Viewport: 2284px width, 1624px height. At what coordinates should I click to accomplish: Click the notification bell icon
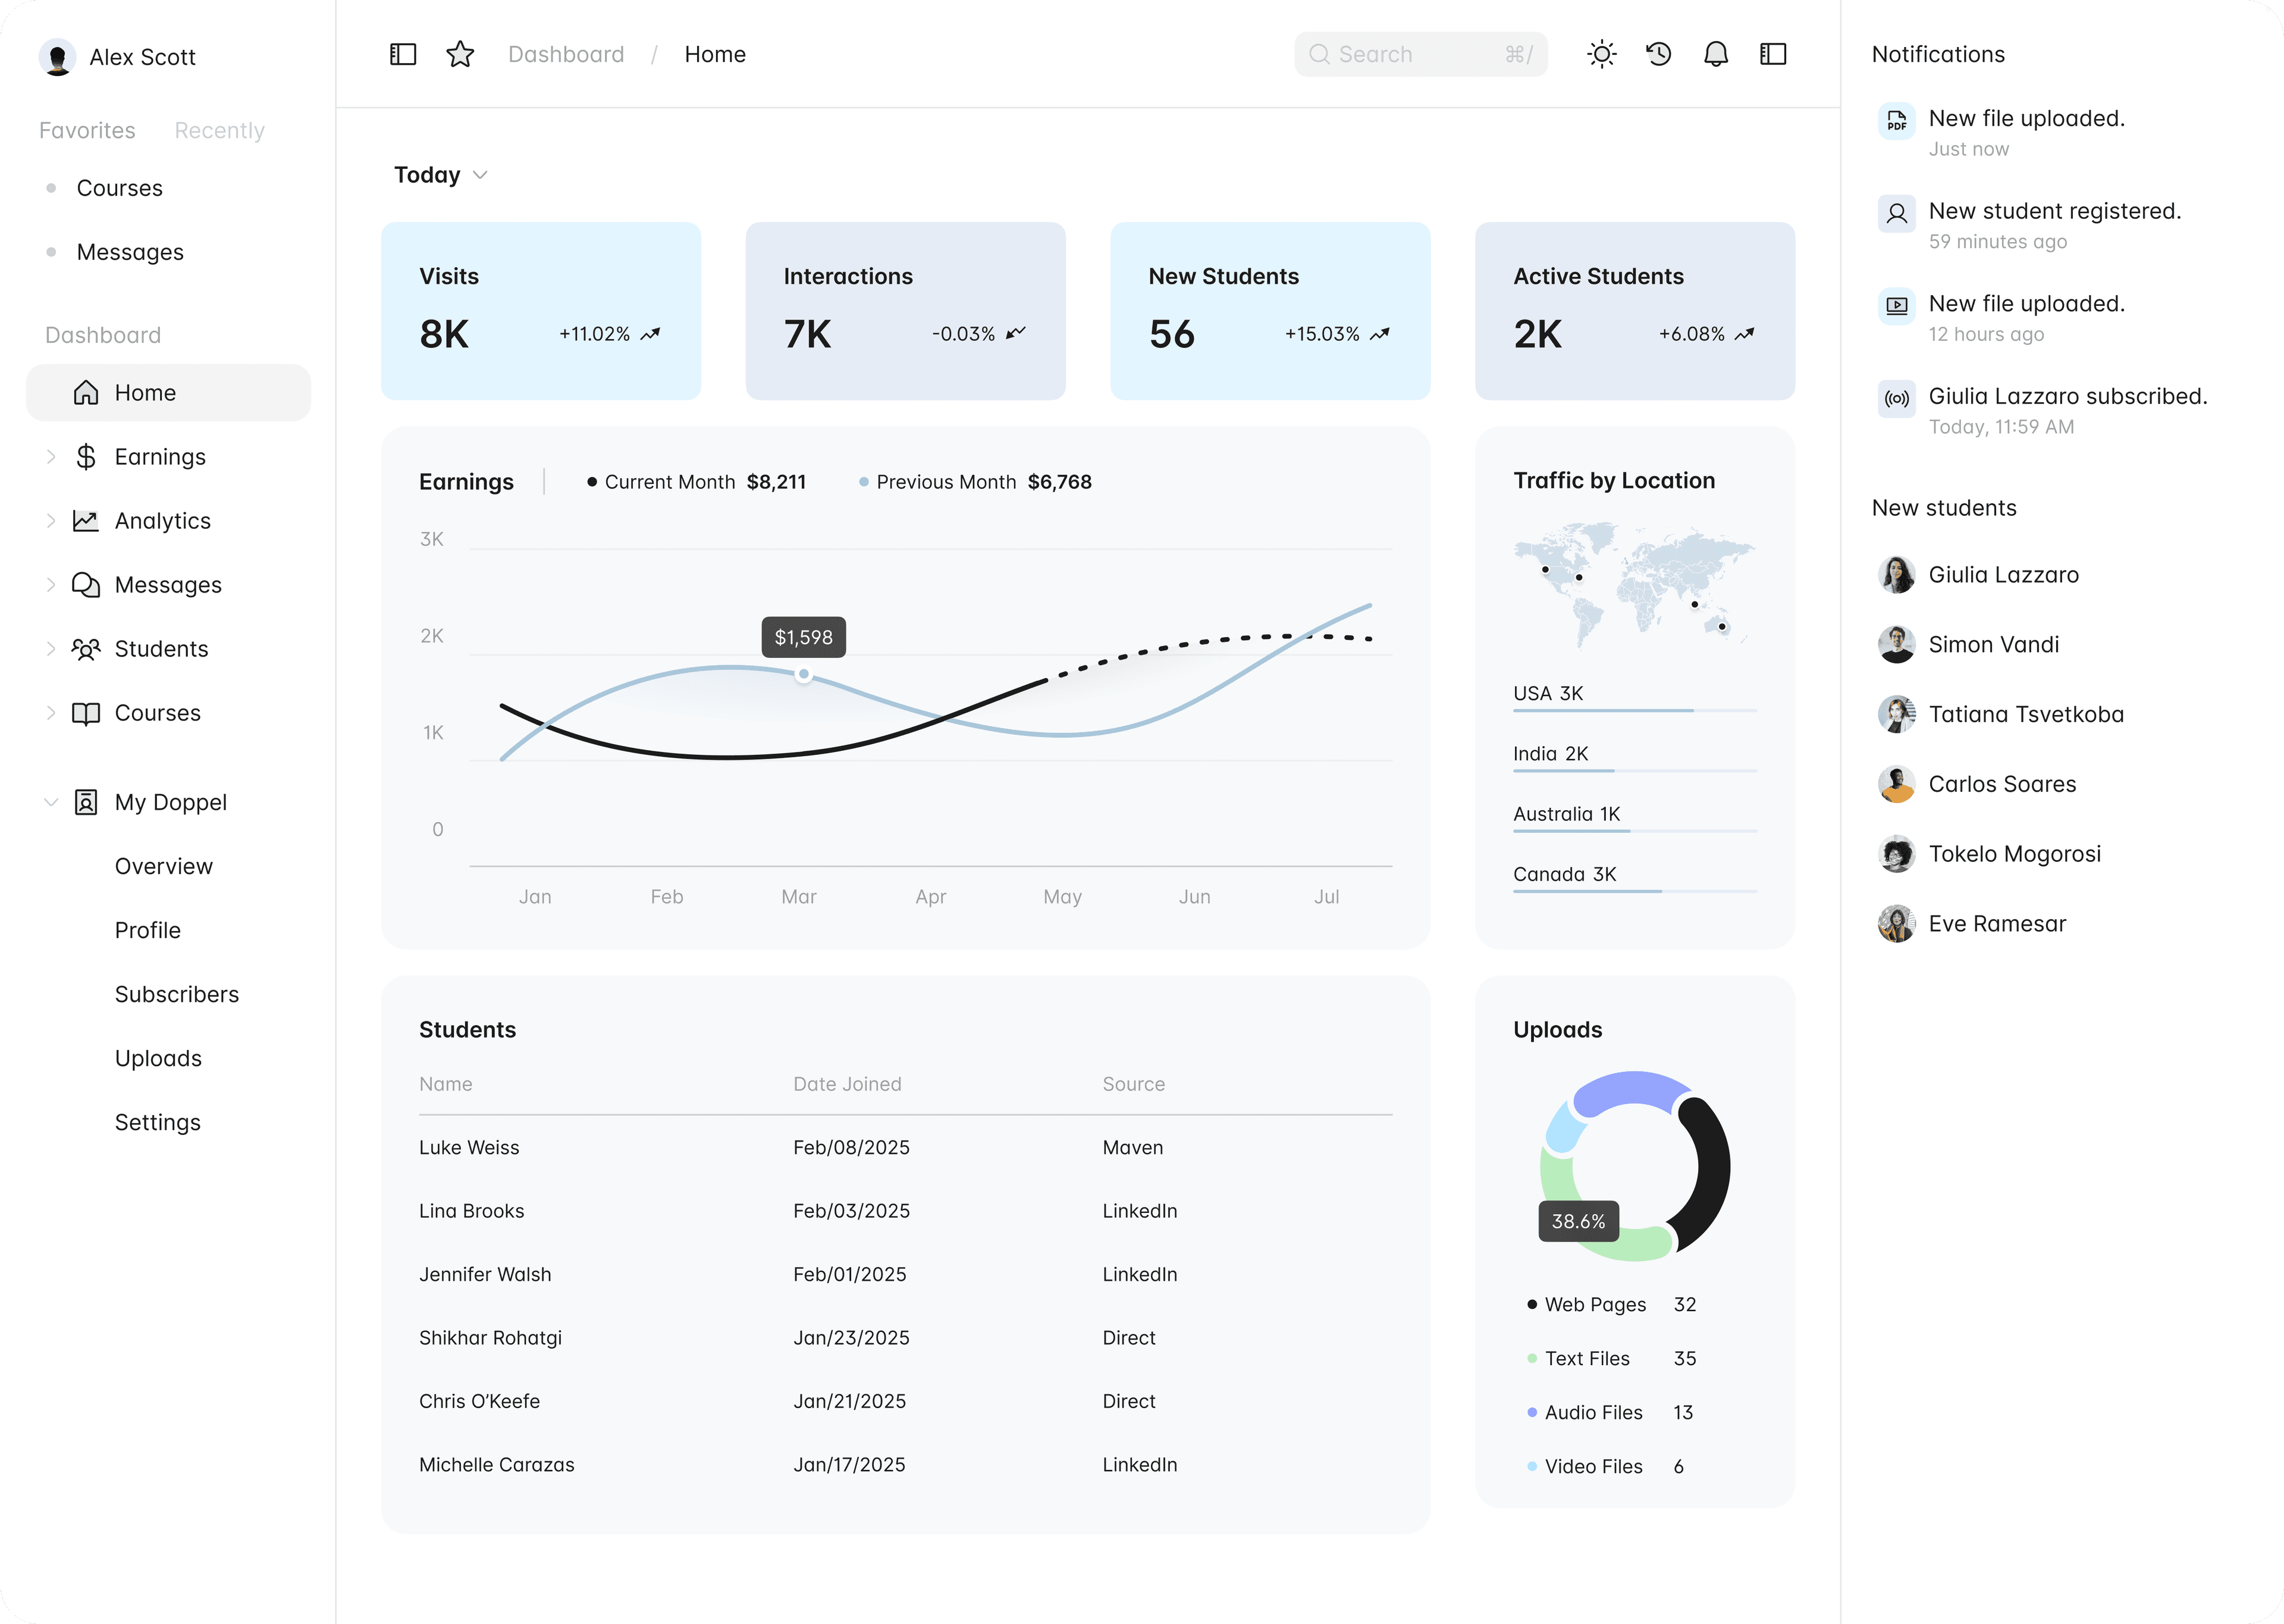[1715, 54]
